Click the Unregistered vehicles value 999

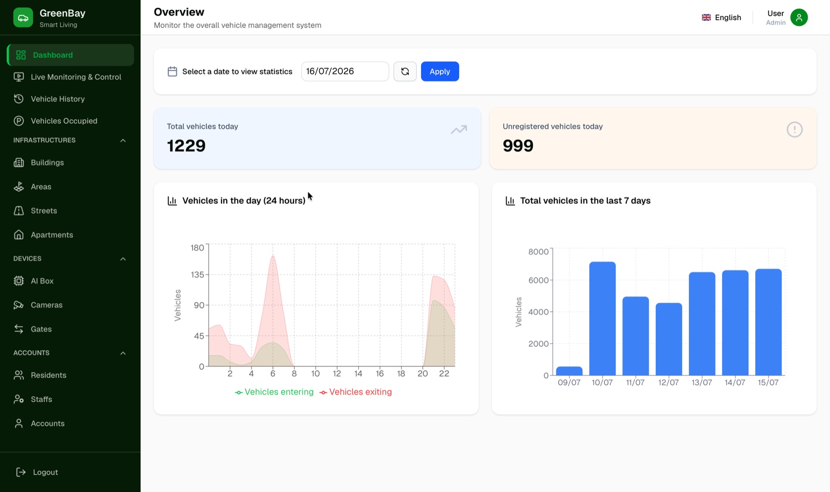click(518, 146)
